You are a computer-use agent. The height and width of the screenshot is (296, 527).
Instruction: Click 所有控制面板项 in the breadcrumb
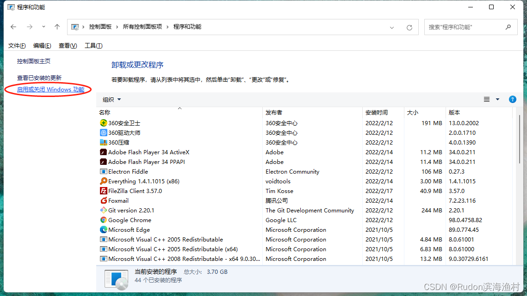[143, 27]
